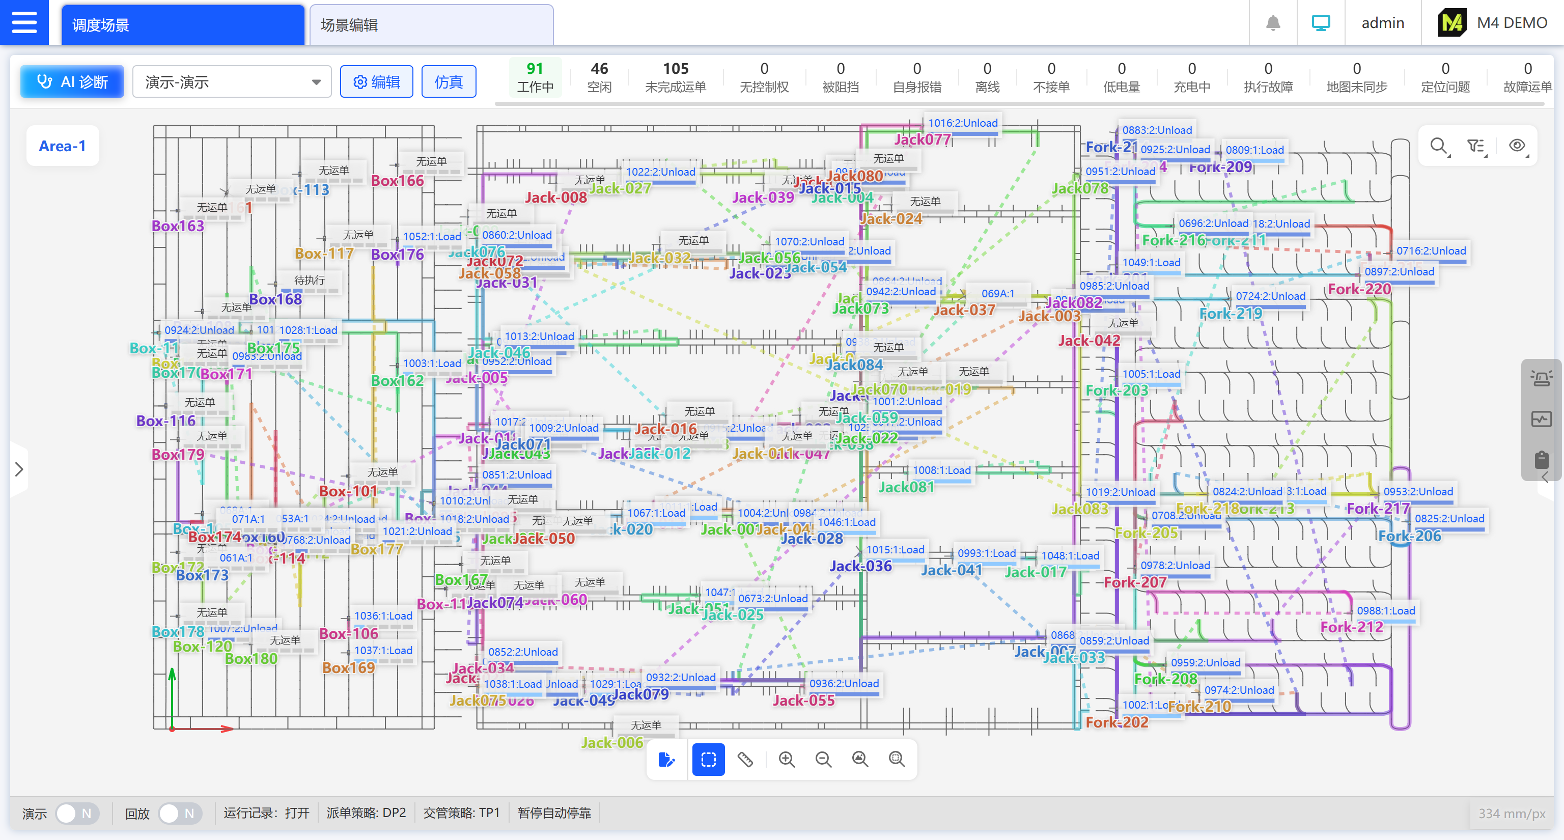Activate the dashed box selection tool
Screen dimensions: 1564x840
[x=709, y=759]
